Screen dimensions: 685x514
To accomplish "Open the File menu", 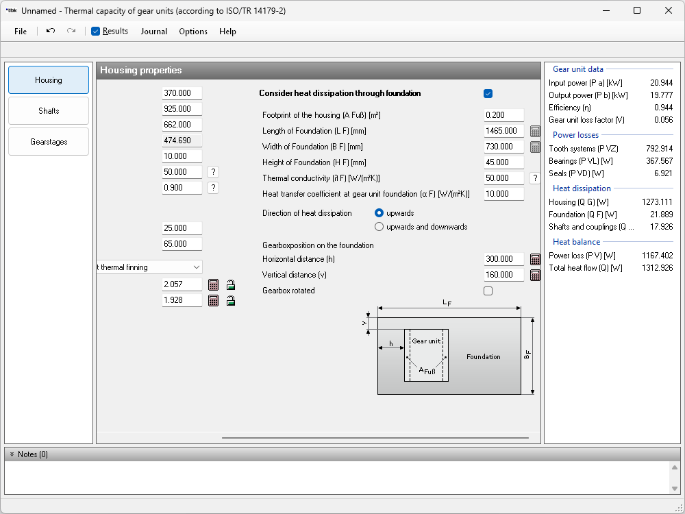I will coord(21,32).
